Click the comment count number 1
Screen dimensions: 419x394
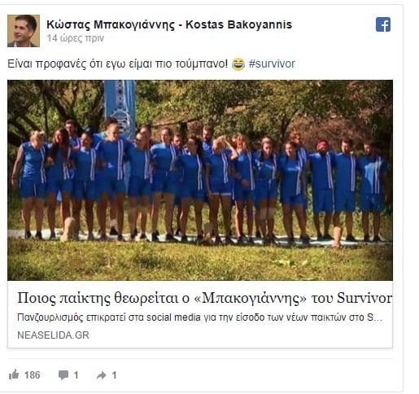tap(76, 375)
